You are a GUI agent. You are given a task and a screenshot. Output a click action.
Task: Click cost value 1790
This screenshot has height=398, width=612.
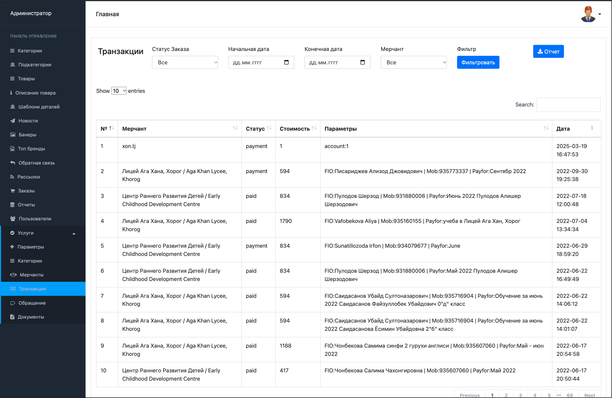pos(286,221)
